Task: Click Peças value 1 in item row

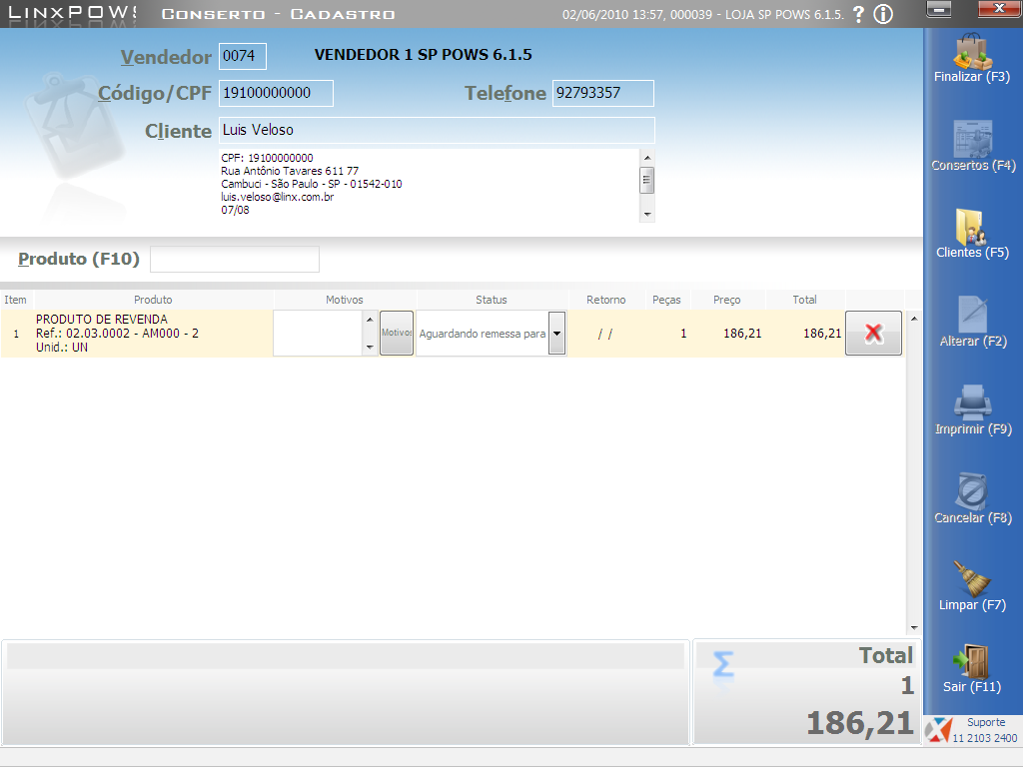Action: (683, 334)
